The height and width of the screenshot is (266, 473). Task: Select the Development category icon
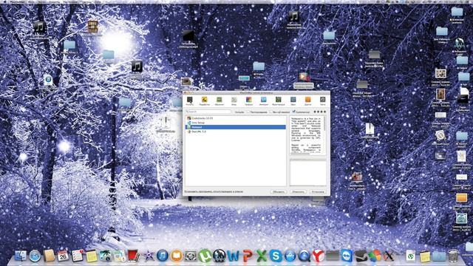205,100
